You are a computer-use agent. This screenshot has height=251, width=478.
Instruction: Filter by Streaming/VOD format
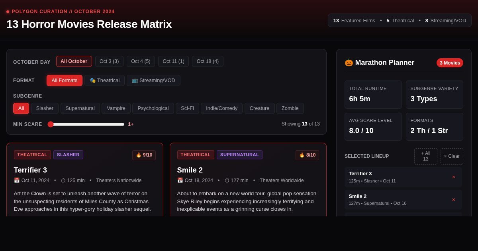click(x=153, y=80)
